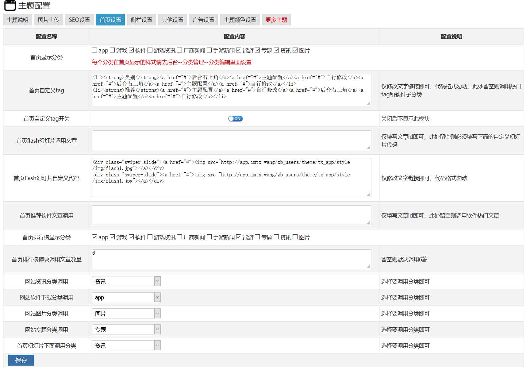Uncheck 软件 in 首页排行榜显示分类 row
The width and height of the screenshot is (526, 370).
[131, 237]
